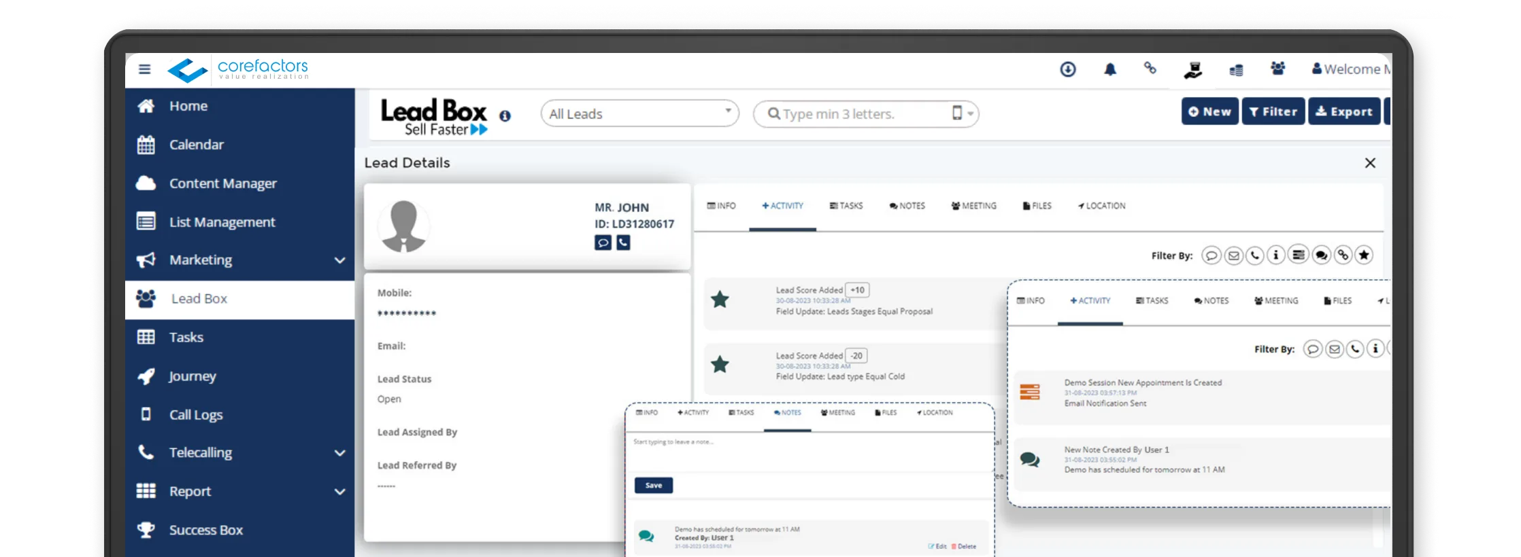Open the notifications bell
Viewport: 1521px width, 557px height.
click(x=1110, y=69)
